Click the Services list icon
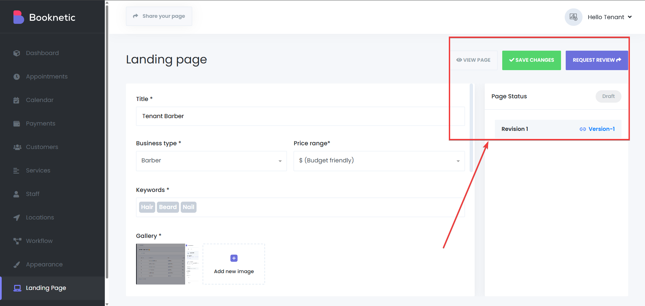The image size is (645, 306). 16,170
